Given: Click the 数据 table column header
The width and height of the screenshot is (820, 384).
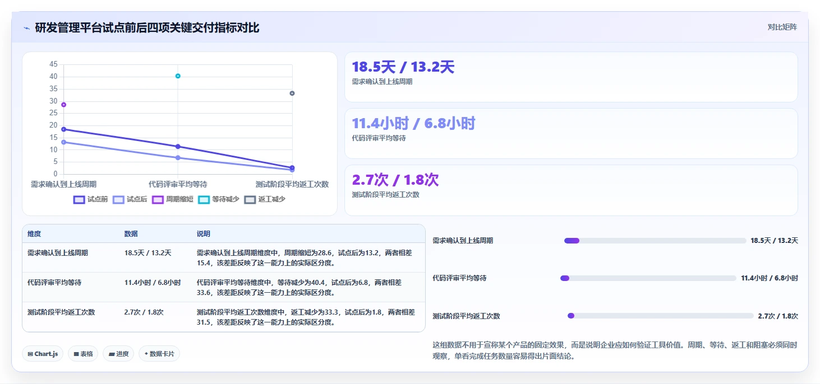Looking at the screenshot, I should coord(131,233).
